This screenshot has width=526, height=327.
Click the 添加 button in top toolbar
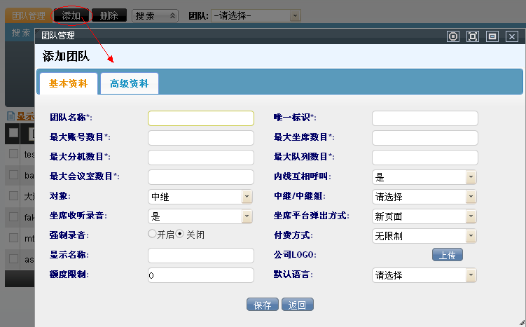[x=71, y=15]
